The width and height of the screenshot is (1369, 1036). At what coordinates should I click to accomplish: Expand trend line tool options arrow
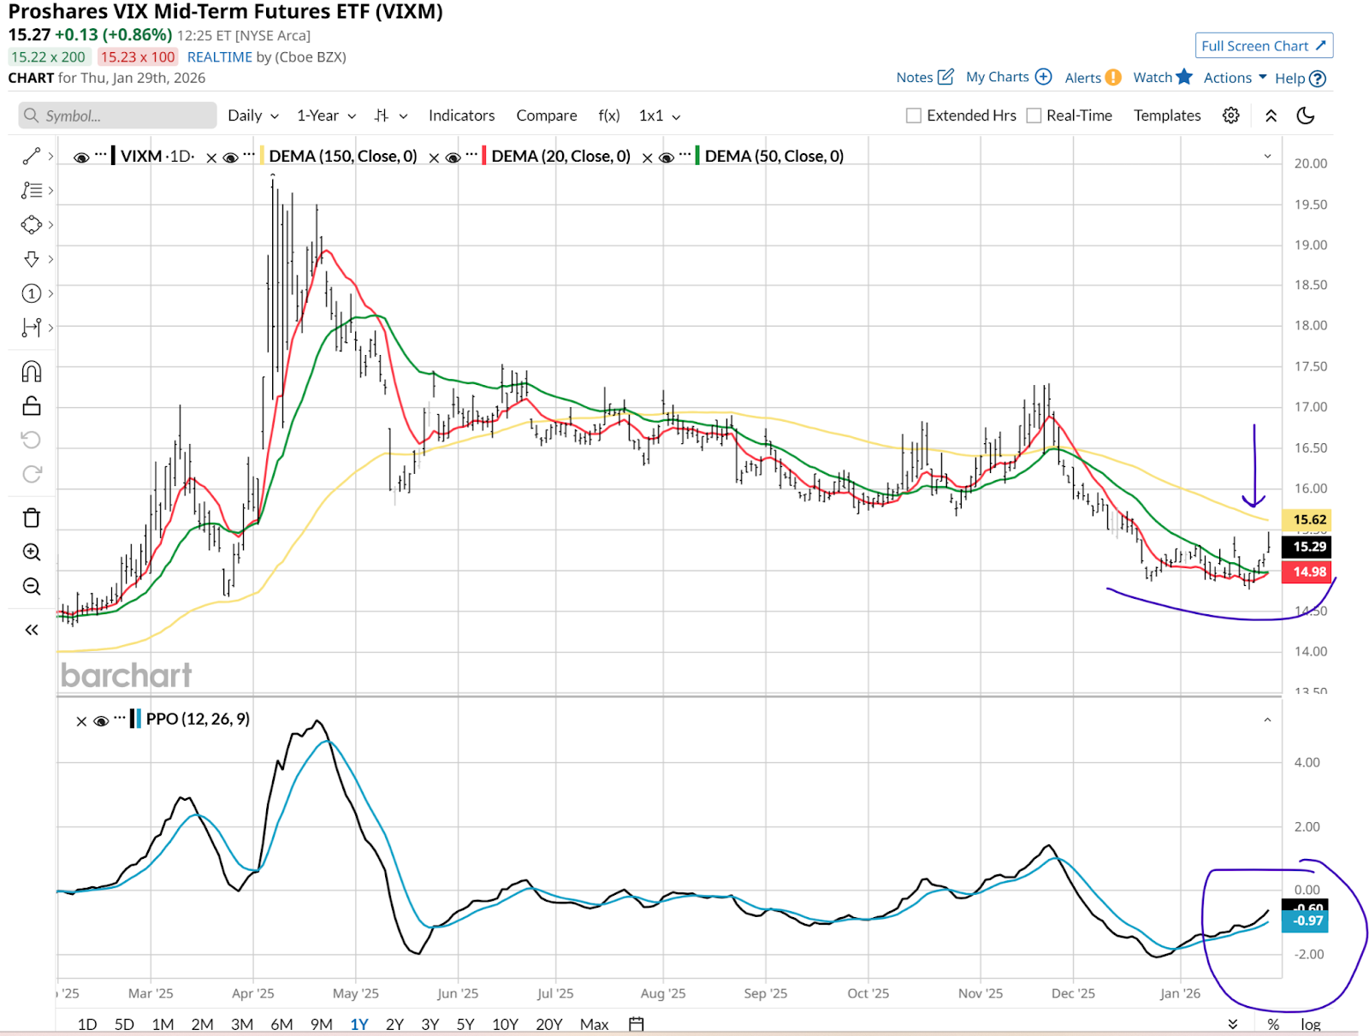[51, 156]
